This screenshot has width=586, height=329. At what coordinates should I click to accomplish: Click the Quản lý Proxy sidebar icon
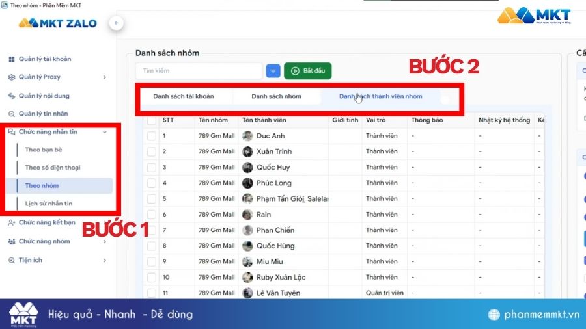click(12, 77)
